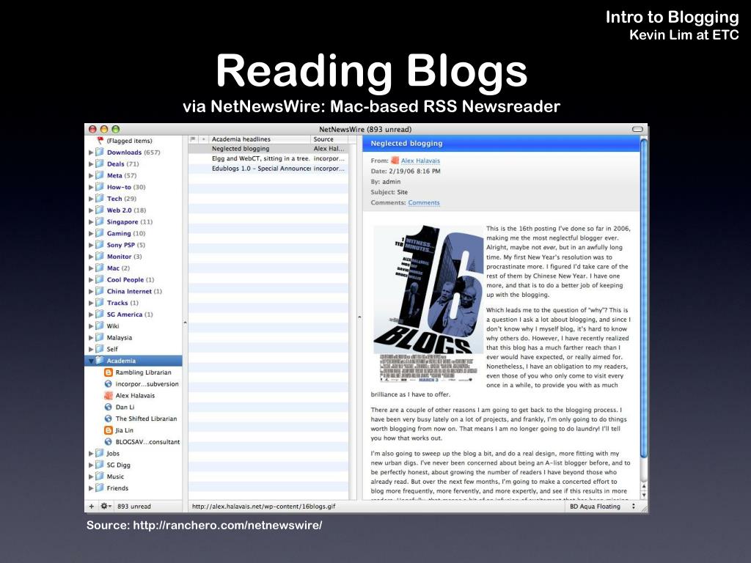Click the How-to folder icon

(x=100, y=187)
